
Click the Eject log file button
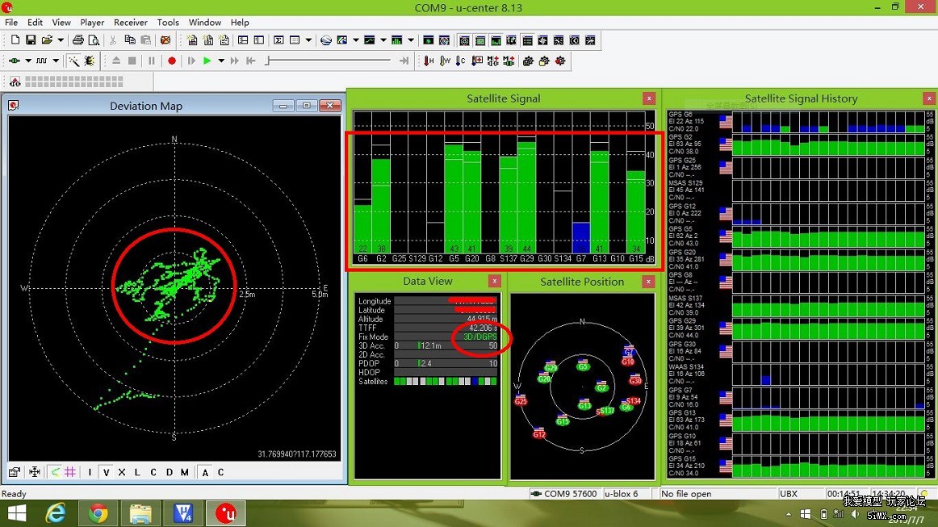pos(116,61)
